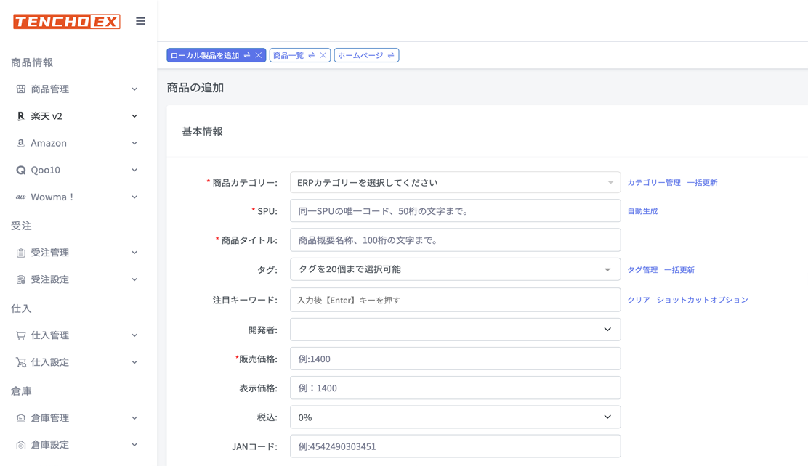Expand the Qoo10 sidebar menu

pos(134,170)
